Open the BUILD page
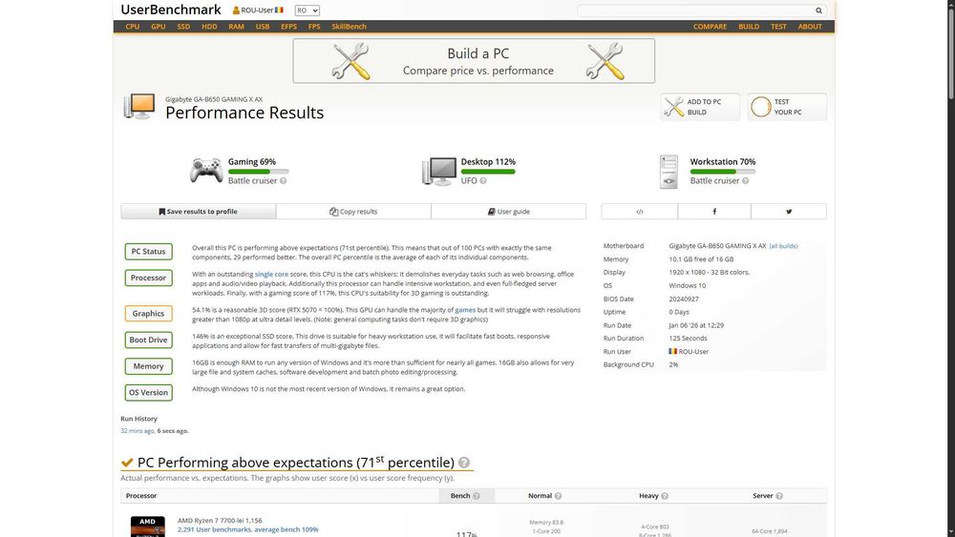 [749, 27]
